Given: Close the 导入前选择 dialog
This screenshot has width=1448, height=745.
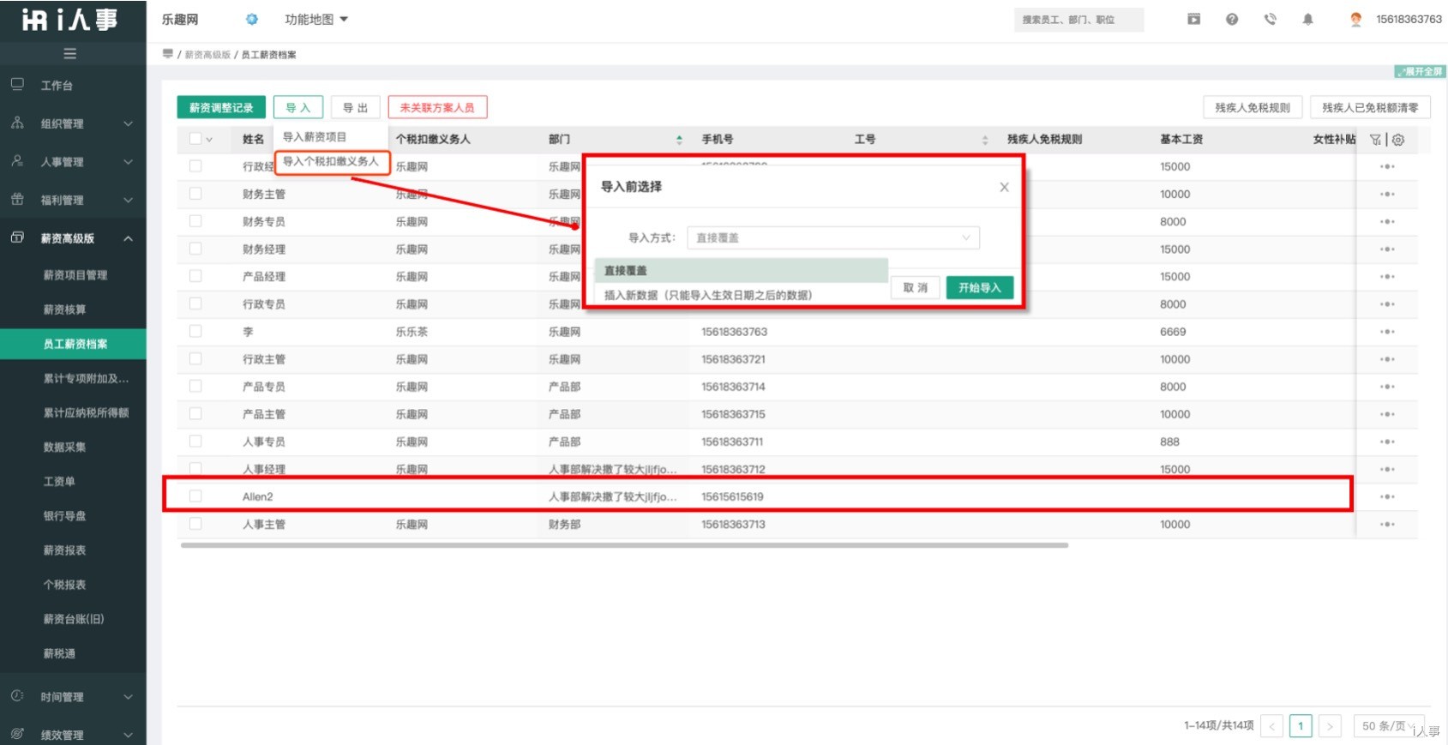Looking at the screenshot, I should (1004, 187).
